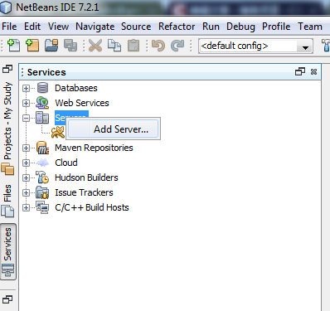Click the Build hammer icon in toolbar

pyautogui.click(x=326, y=46)
